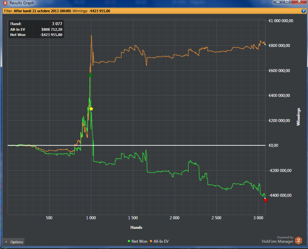The width and height of the screenshot is (308, 249).
Task: Click the €1 000 000,00 axis label
Action: coord(281,21)
